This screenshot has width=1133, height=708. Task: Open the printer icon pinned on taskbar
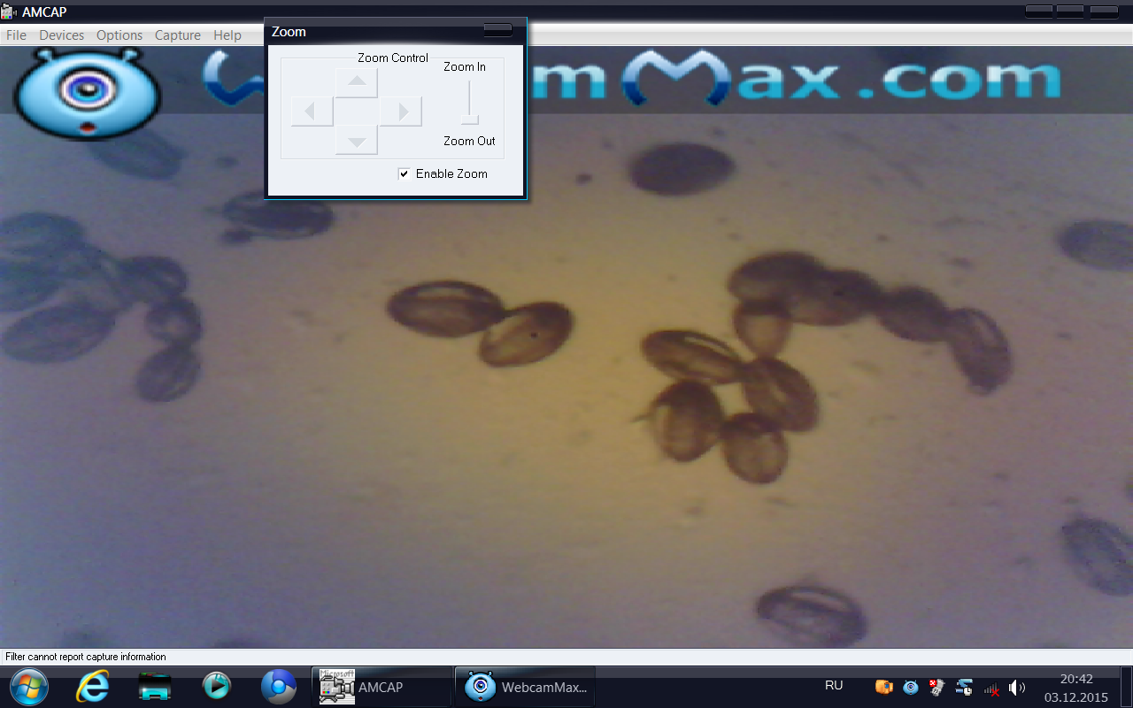155,687
